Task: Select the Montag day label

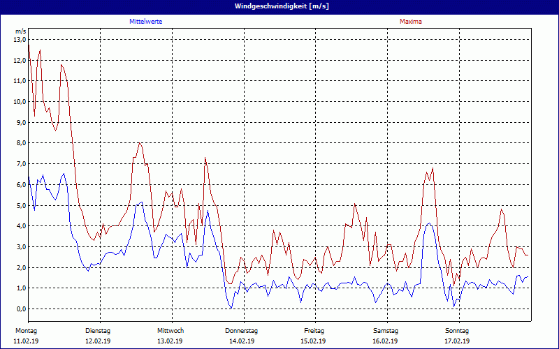Action: pos(26,330)
